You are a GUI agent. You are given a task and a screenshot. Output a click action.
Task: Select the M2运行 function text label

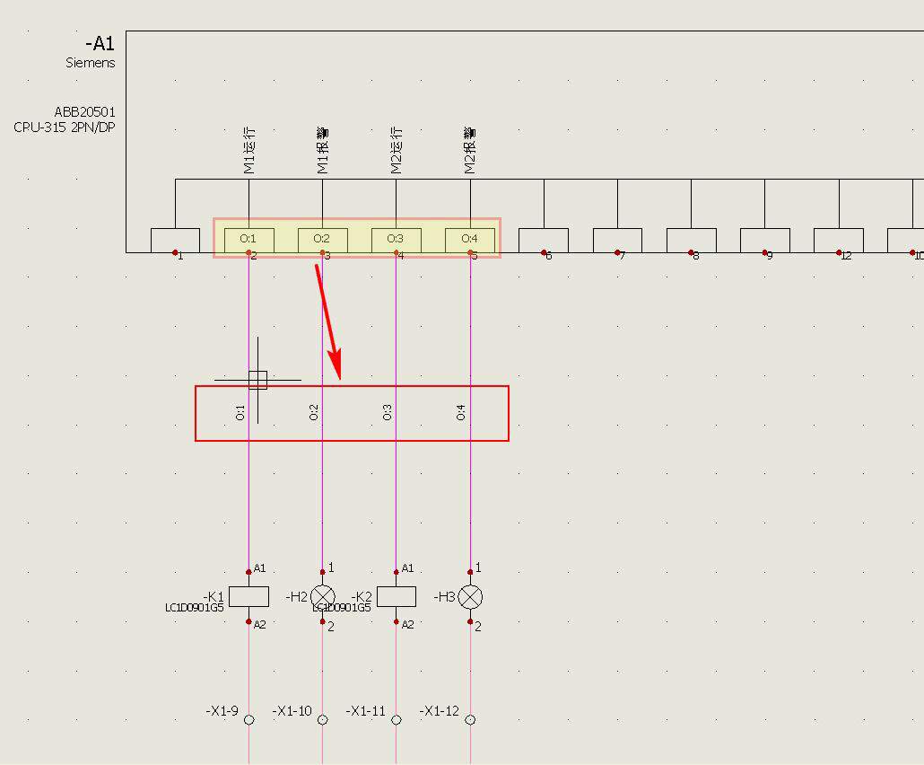396,150
